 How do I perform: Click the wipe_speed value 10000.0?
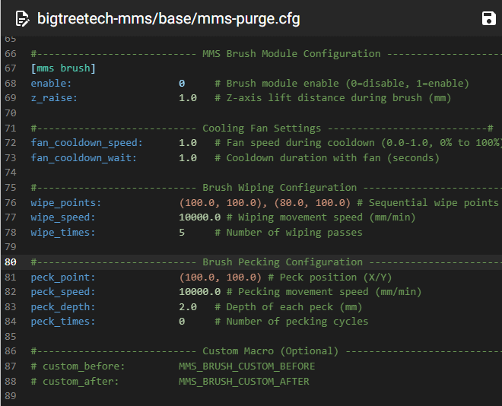(x=199, y=217)
